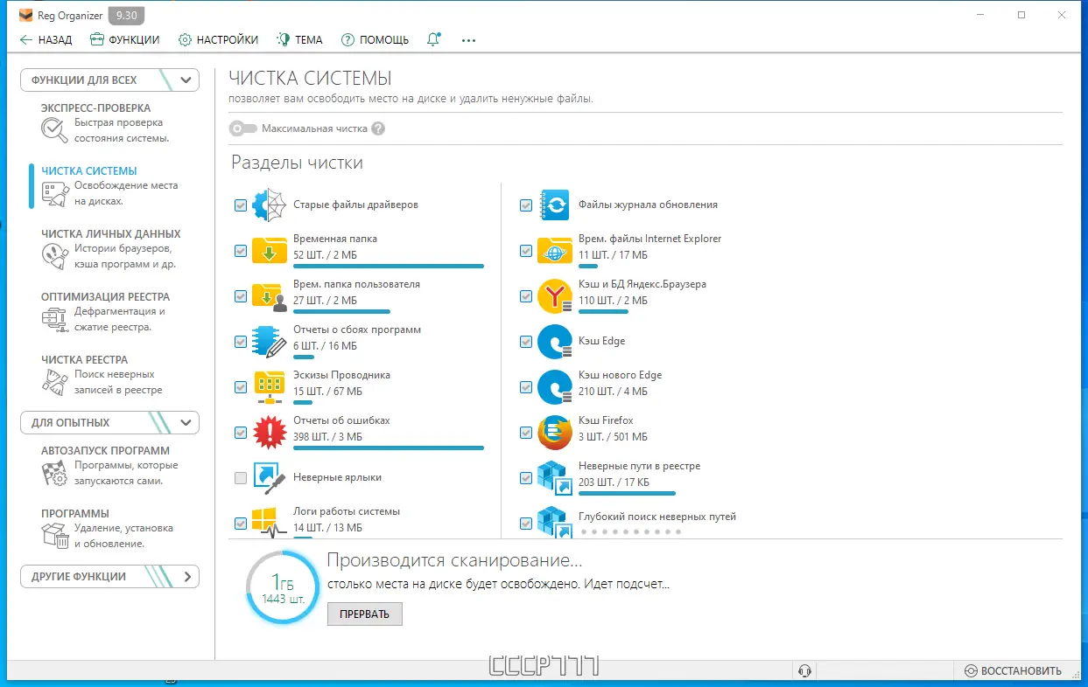Click the Временная папка folder icon
The height and width of the screenshot is (687, 1088).
pyautogui.click(x=269, y=250)
